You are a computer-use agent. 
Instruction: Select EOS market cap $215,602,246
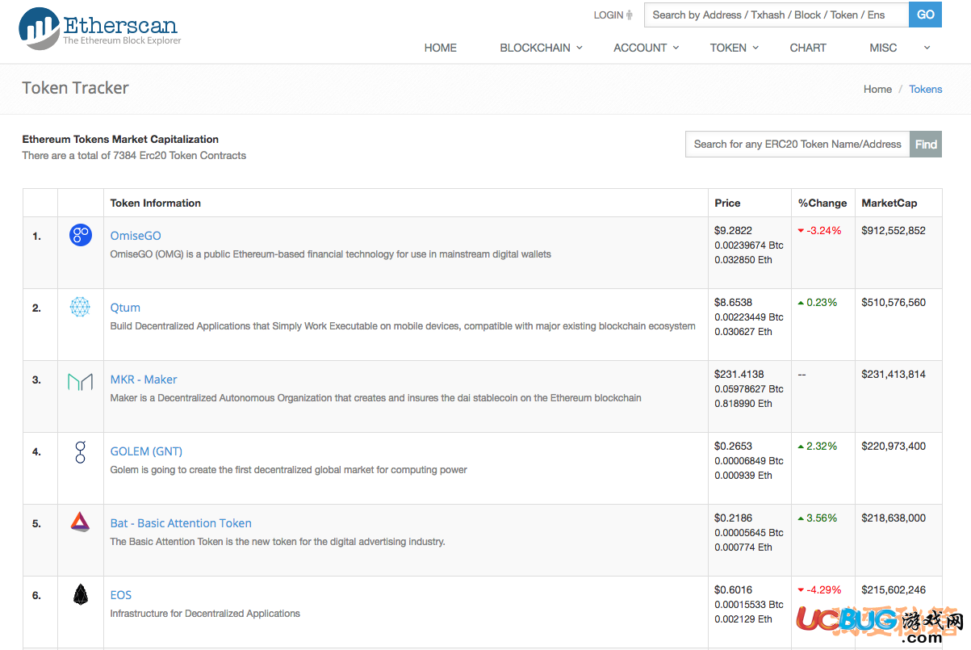(x=894, y=590)
